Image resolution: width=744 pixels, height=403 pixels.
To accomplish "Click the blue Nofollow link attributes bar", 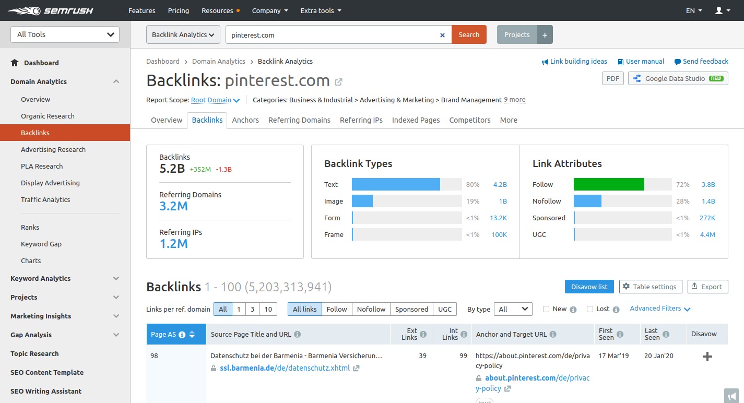I will click(587, 201).
